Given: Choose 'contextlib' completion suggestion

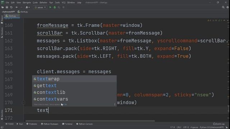Looking at the screenshot, I should pos(74,92).
